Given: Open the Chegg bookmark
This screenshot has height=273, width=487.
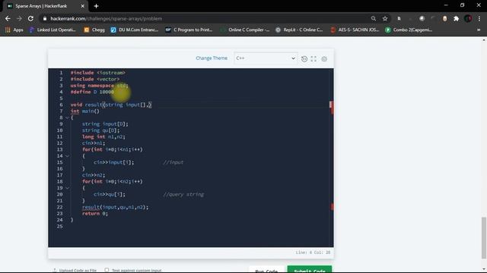Looking at the screenshot, I should (x=94, y=30).
